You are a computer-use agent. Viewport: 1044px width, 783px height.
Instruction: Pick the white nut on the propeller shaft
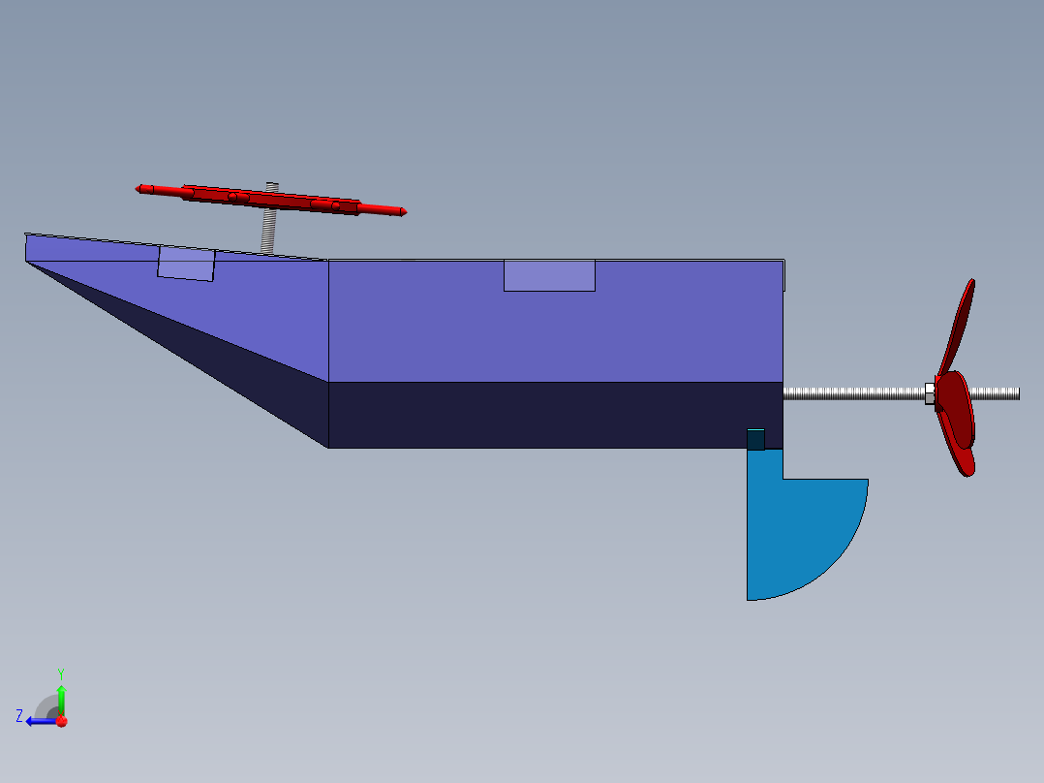tap(930, 393)
